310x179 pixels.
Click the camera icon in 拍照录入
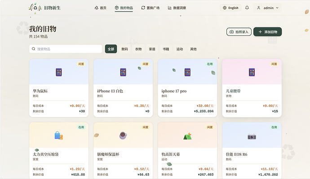(x=231, y=32)
